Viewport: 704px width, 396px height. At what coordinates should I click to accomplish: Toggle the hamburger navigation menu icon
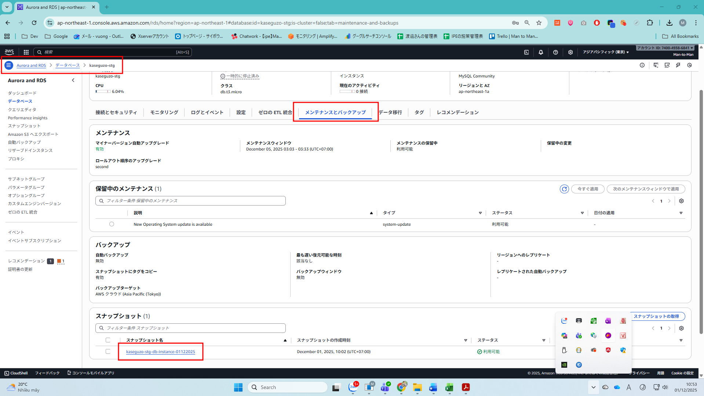click(8, 65)
